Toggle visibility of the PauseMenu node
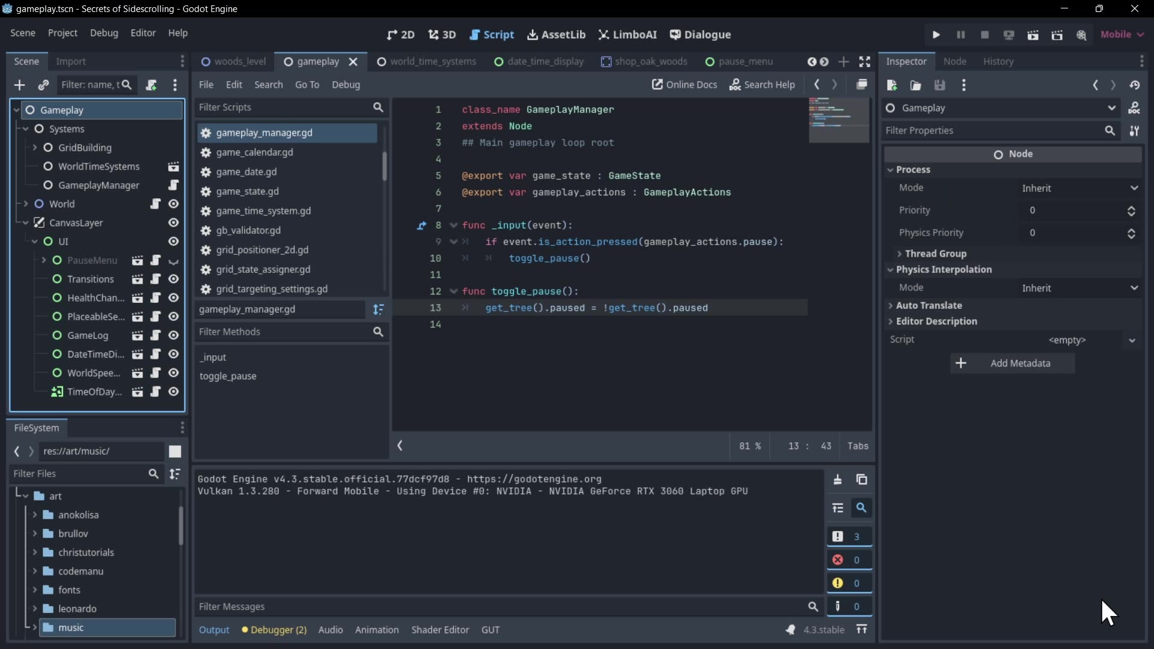 click(x=173, y=261)
